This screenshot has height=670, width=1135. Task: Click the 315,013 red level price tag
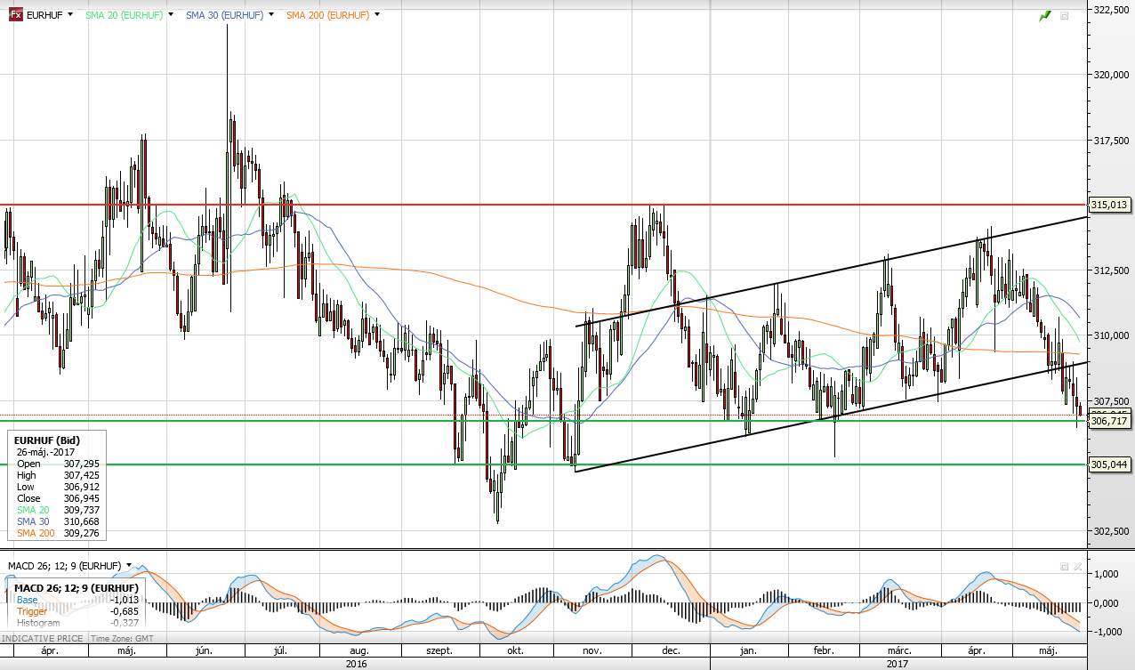point(1109,205)
